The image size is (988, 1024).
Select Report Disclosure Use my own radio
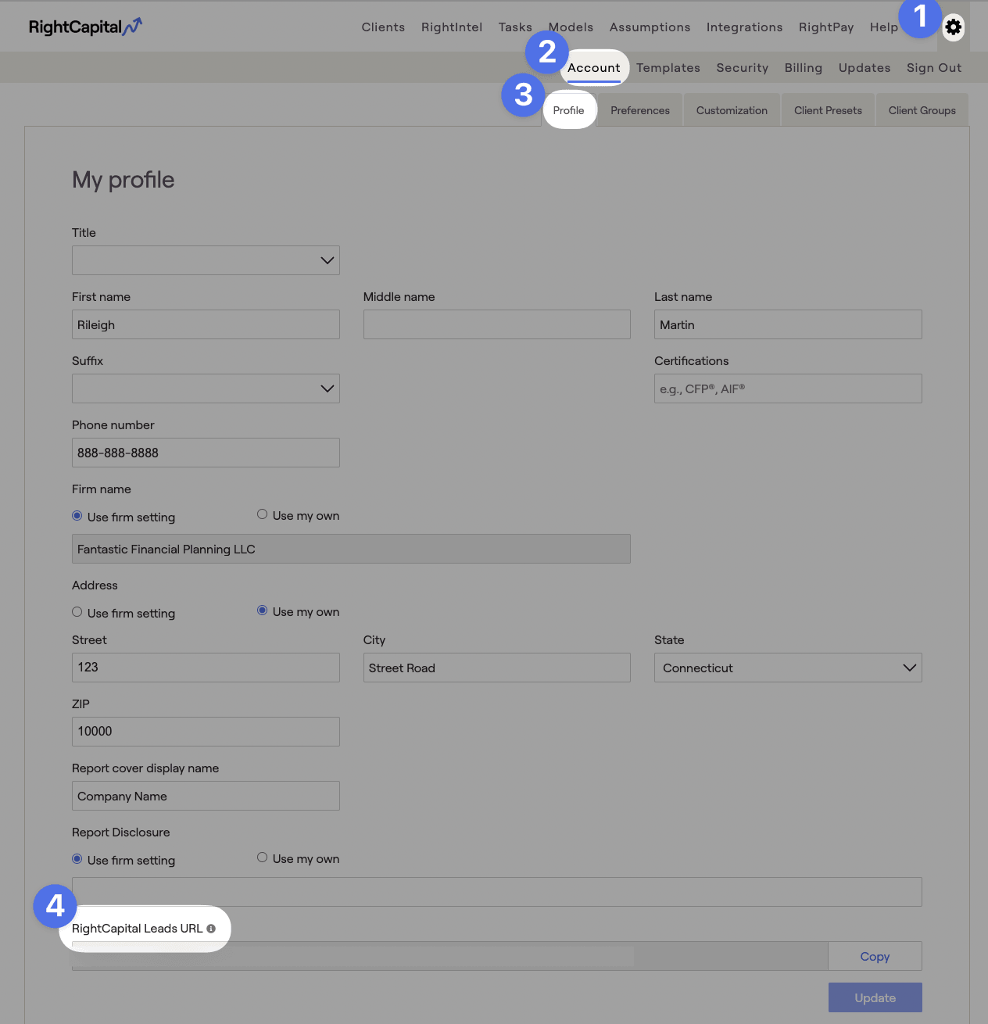(x=262, y=858)
